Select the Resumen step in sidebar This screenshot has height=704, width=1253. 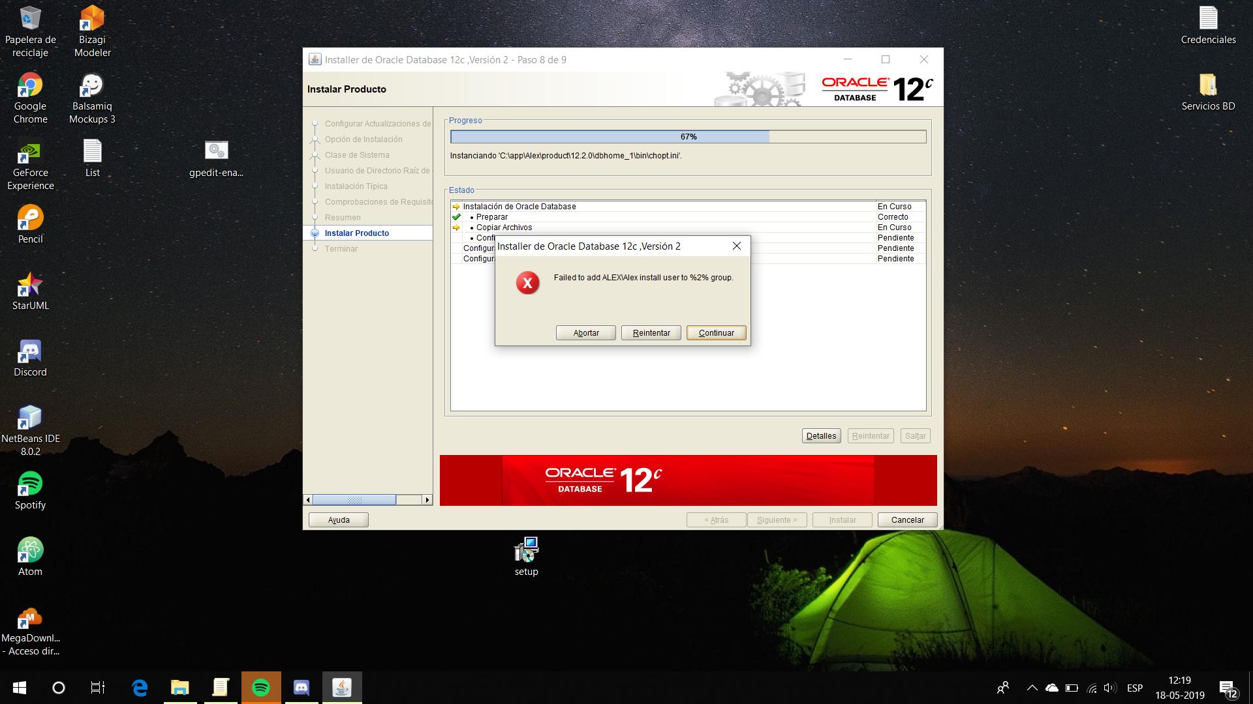(x=343, y=217)
